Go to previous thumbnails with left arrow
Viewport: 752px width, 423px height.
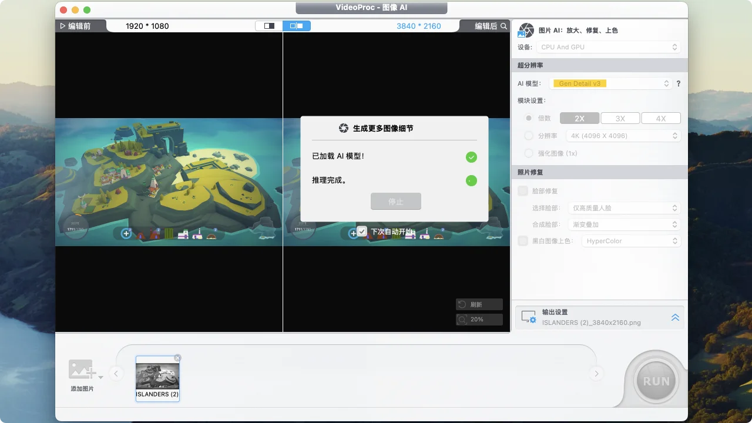pos(116,374)
